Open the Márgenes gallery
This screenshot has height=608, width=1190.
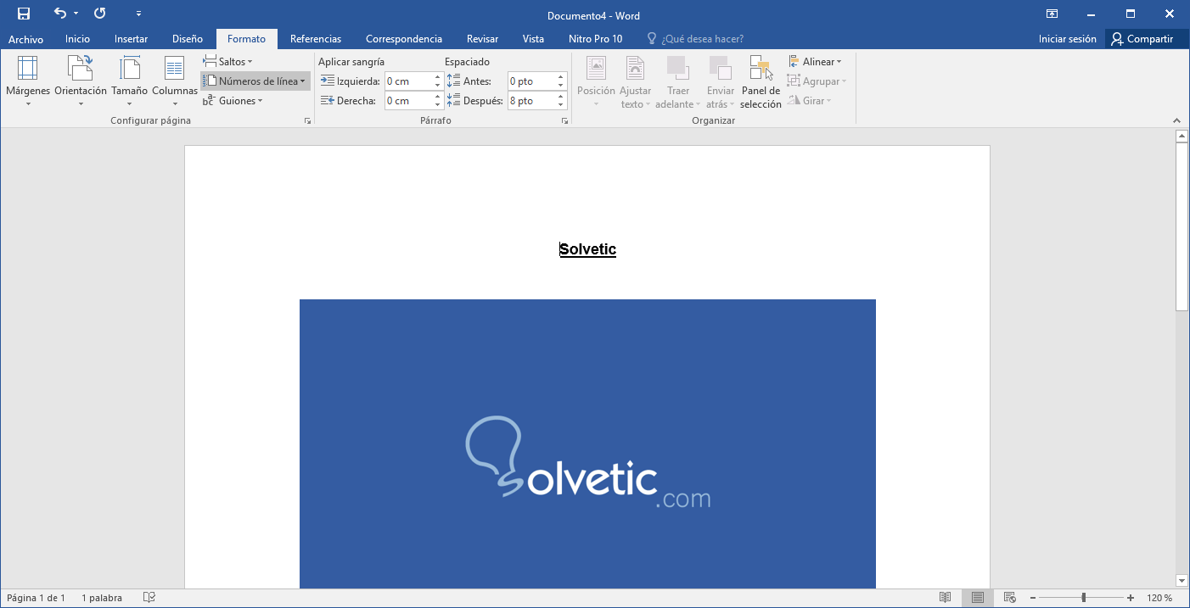tap(28, 81)
